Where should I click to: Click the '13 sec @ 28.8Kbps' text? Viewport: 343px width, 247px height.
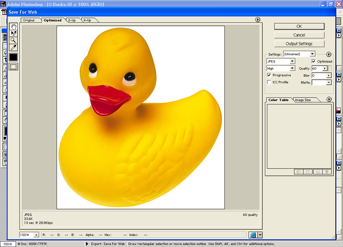click(38, 223)
